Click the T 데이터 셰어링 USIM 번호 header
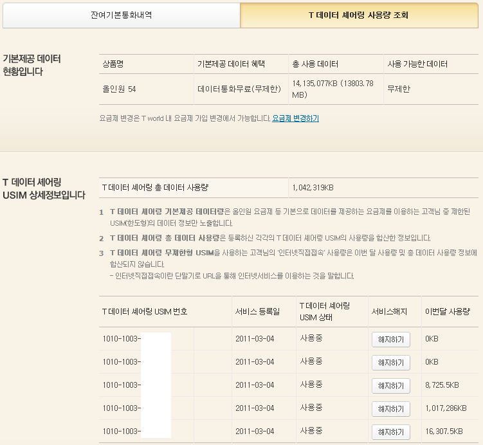 click(165, 312)
